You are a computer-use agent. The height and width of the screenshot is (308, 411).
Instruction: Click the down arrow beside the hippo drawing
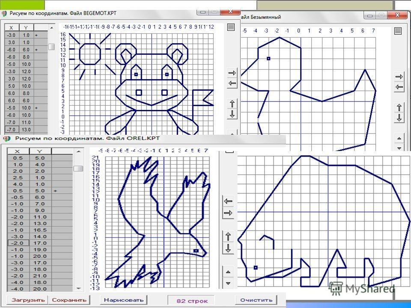232,114
